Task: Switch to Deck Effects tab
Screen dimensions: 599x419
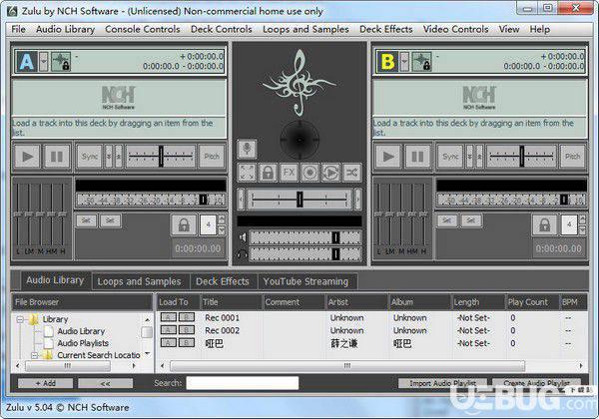Action: [x=223, y=281]
